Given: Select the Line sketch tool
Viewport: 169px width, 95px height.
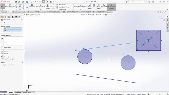Looking at the screenshot, I should pos(16,5).
